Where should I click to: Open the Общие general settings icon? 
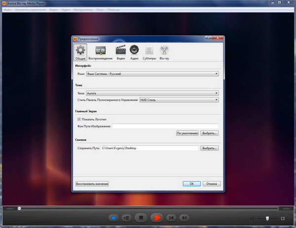80,52
